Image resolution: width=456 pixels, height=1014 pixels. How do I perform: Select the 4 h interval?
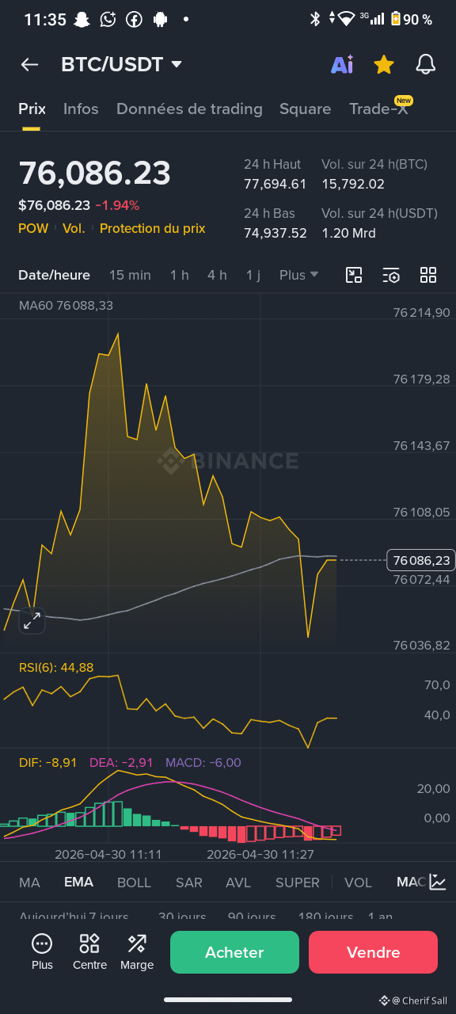coord(217,275)
